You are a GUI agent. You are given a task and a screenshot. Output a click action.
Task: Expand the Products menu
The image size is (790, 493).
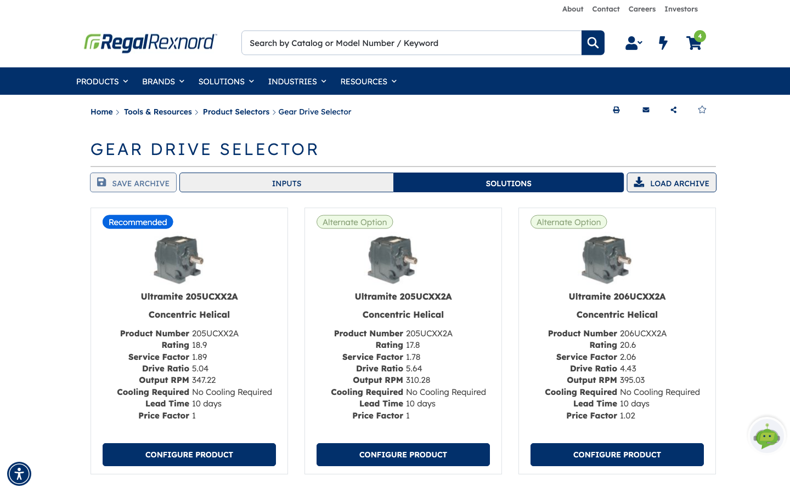[102, 82]
